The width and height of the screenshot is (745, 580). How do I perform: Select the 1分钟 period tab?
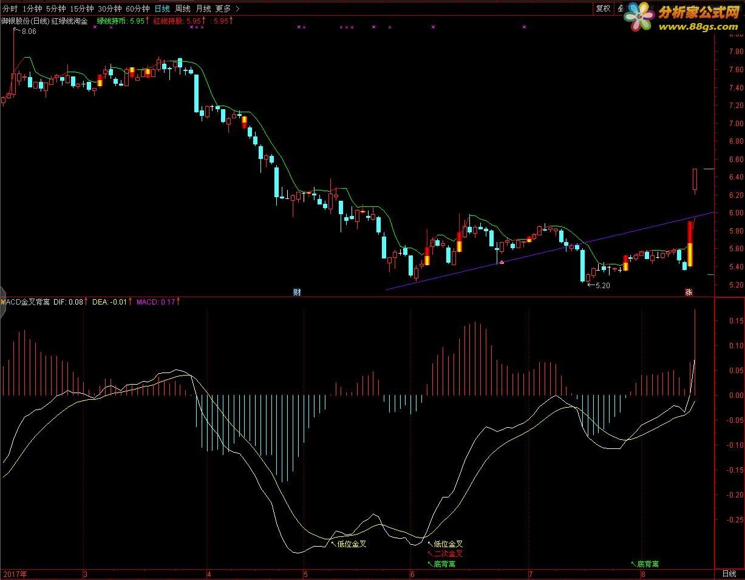(x=33, y=8)
